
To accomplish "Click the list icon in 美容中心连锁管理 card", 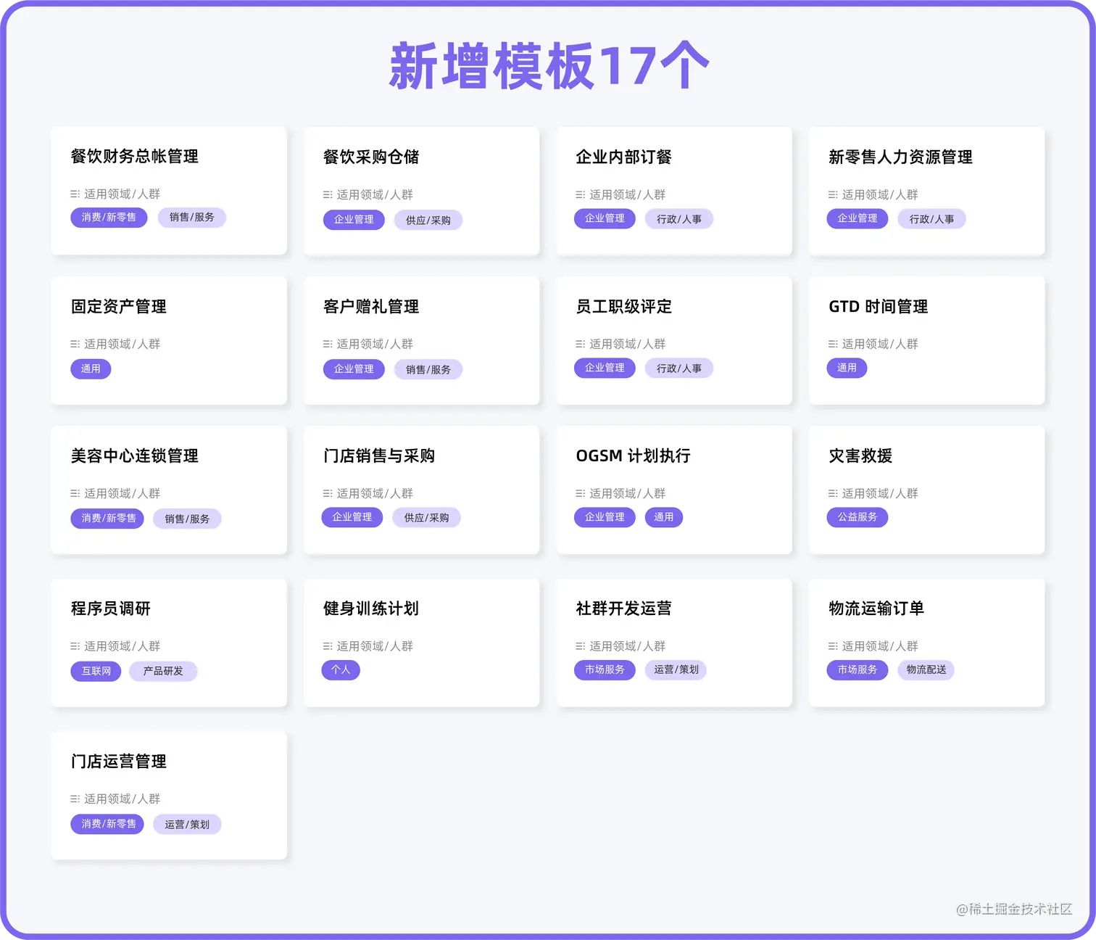I will [x=75, y=494].
